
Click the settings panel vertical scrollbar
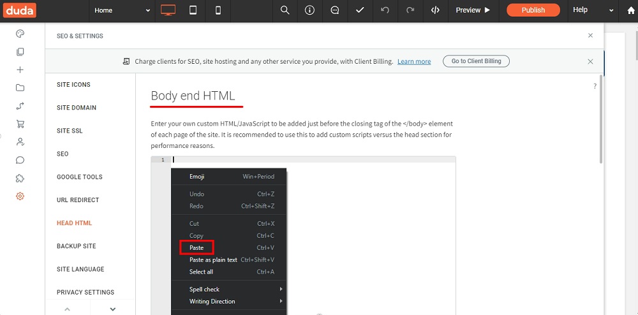click(601, 119)
